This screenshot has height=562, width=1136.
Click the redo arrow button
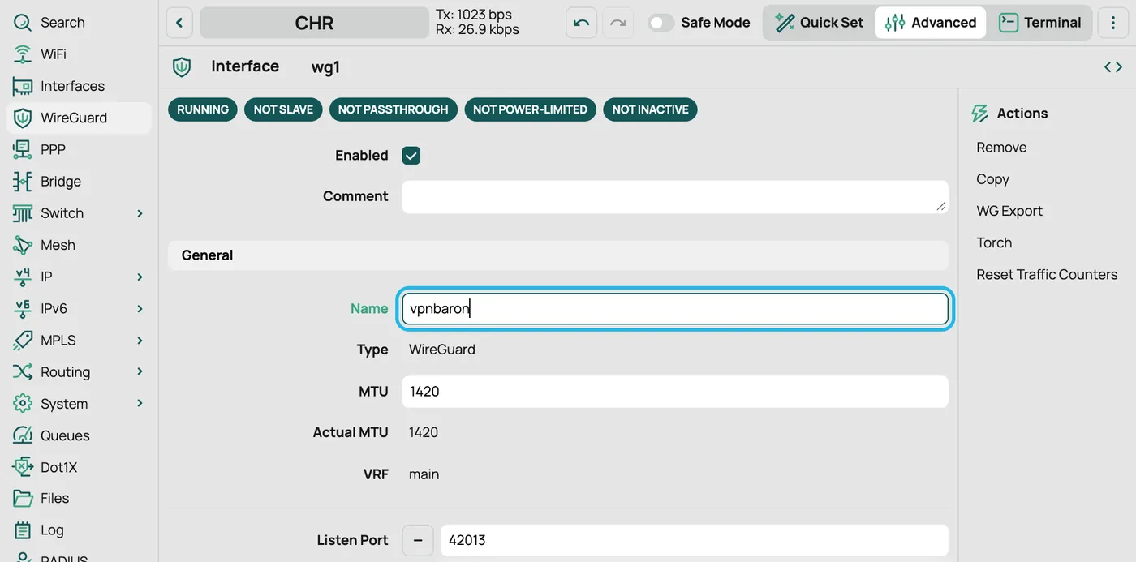(617, 23)
